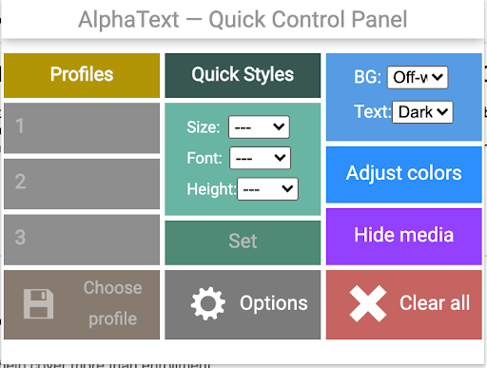Click the floppy disk save icon
This screenshot has width=487, height=368.
coord(38,303)
